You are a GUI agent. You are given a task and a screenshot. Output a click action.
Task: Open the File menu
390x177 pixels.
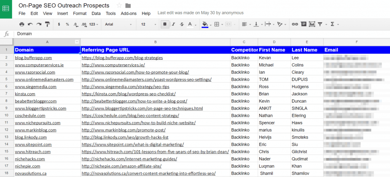tap(22, 13)
